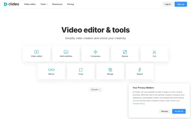The image size is (191, 119).
Task: Click the 'Meme' card label
Action: pyautogui.click(x=51, y=74)
